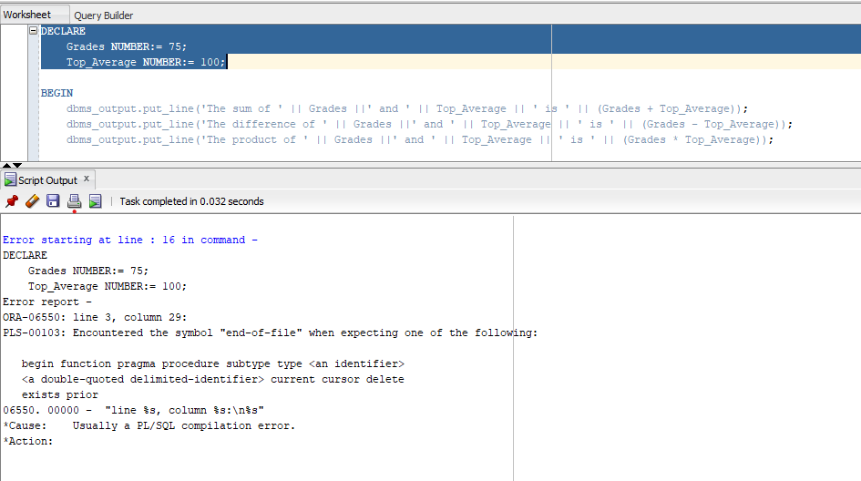The height and width of the screenshot is (481, 861).
Task: Close the Script Output tab
Action: (x=87, y=179)
